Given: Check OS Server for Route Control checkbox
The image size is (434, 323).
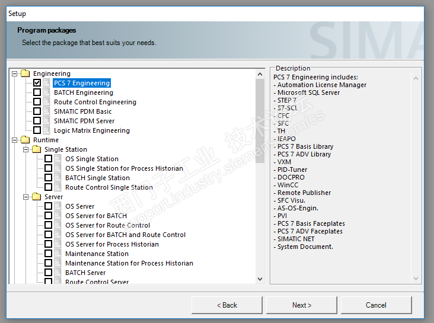Looking at the screenshot, I should click(x=49, y=225).
